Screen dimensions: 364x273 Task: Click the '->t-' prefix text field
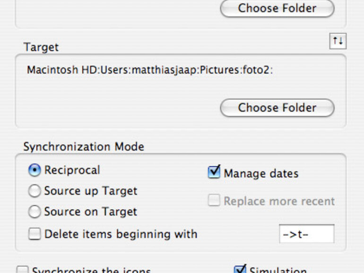306,234
